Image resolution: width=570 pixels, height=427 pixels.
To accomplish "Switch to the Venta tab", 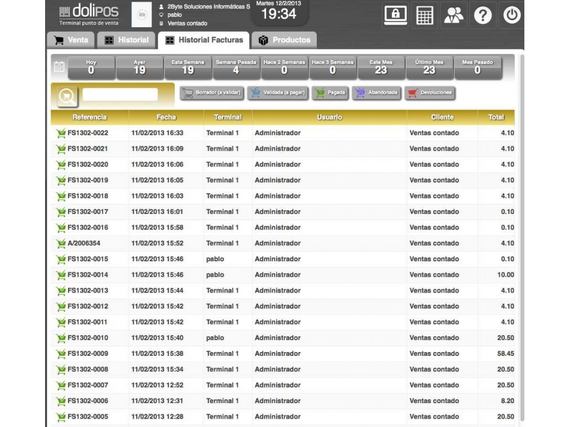I will 71,40.
